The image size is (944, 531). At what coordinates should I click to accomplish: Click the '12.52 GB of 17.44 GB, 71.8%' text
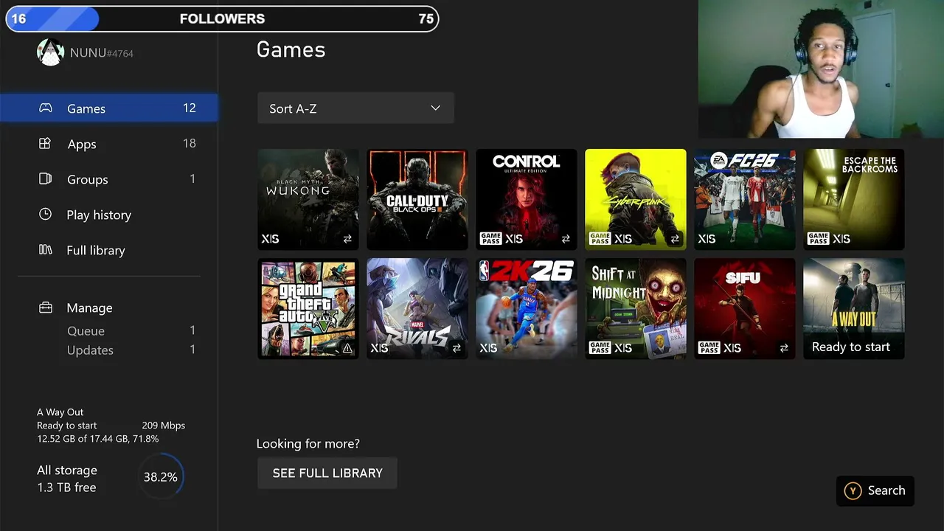[x=98, y=439]
